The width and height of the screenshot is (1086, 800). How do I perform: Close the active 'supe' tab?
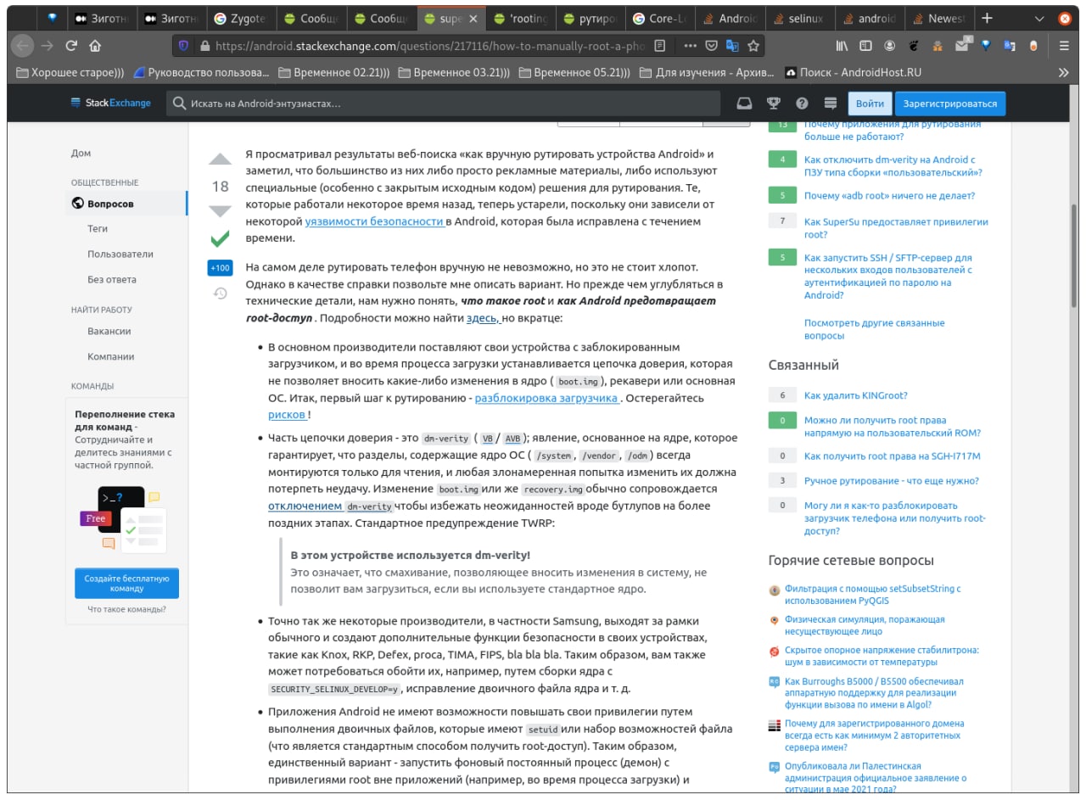click(473, 19)
